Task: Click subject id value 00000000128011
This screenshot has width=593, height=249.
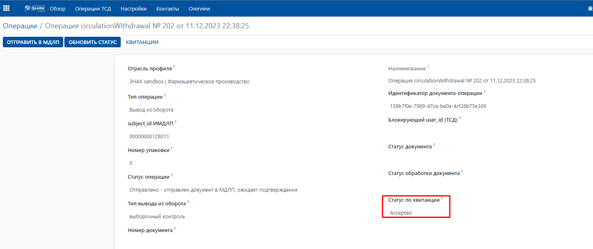Action: [x=149, y=137]
